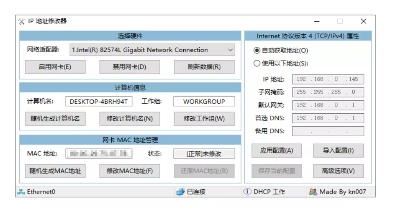The image size is (408, 209).
Task: Click the Ethernet0 network icon in status bar
Action: tap(21, 192)
